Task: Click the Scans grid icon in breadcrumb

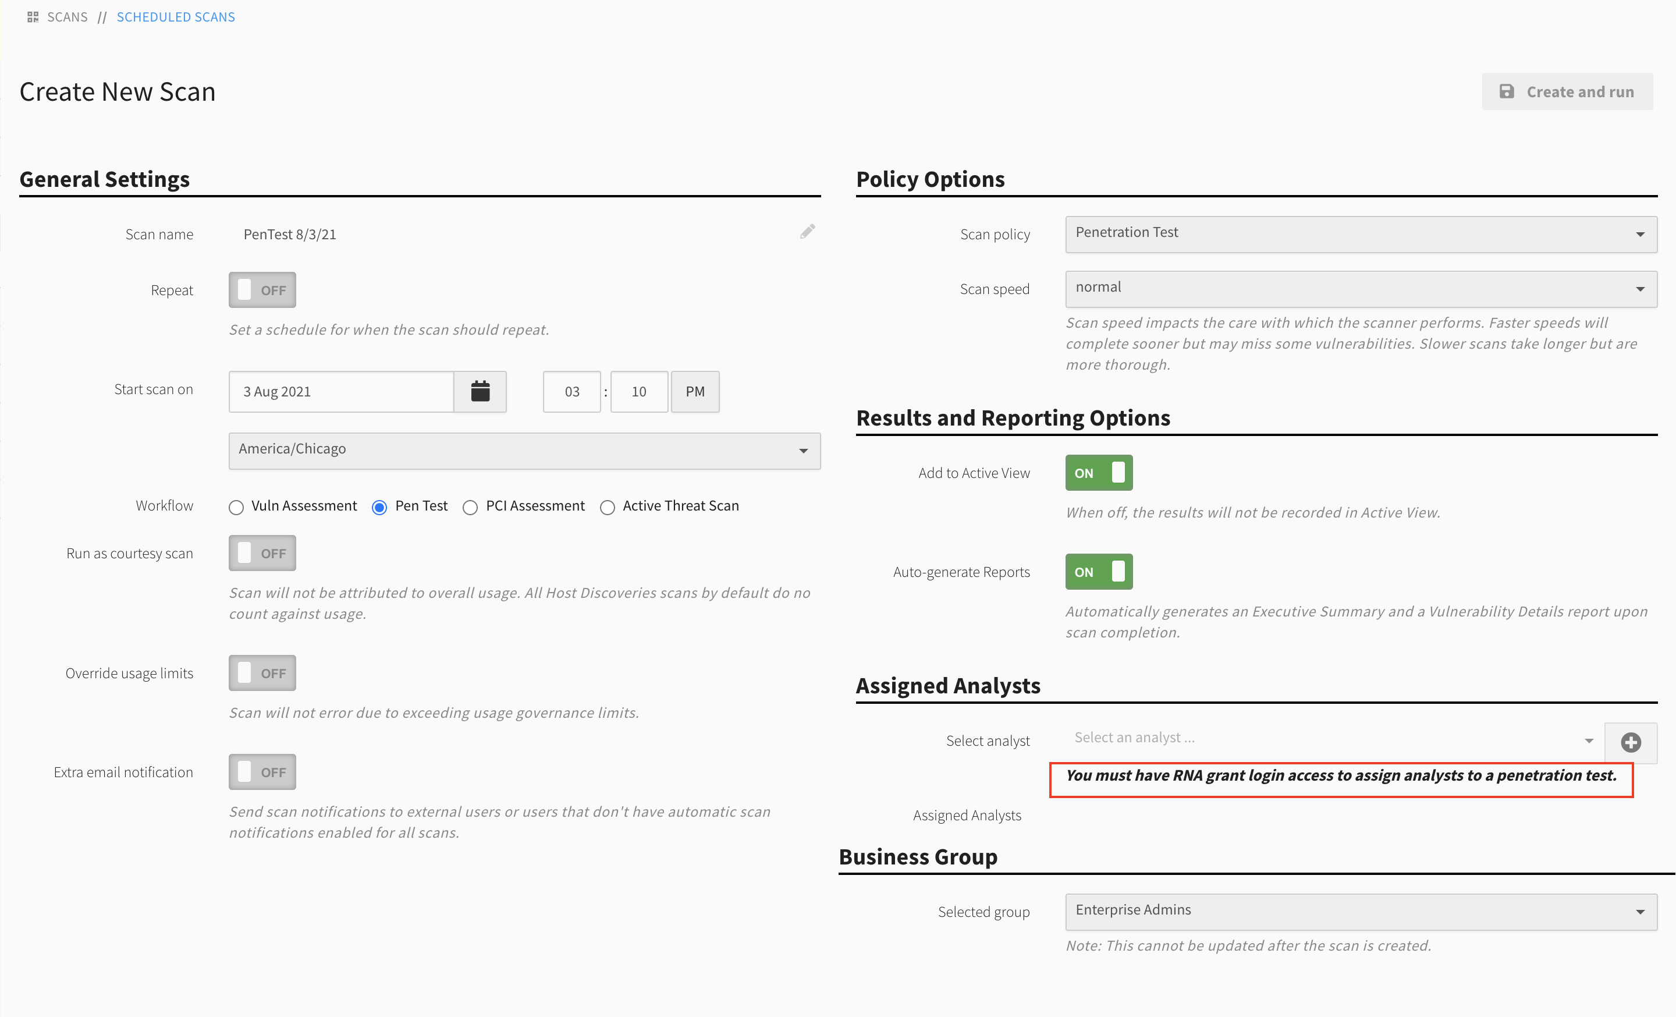Action: 33,17
